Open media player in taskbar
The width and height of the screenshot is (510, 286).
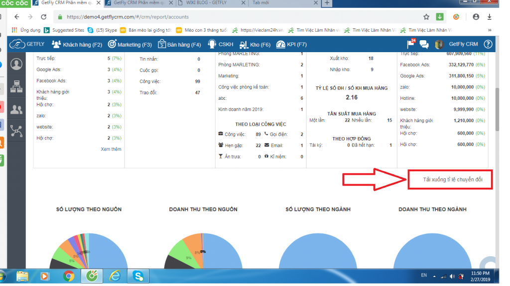click(44, 276)
